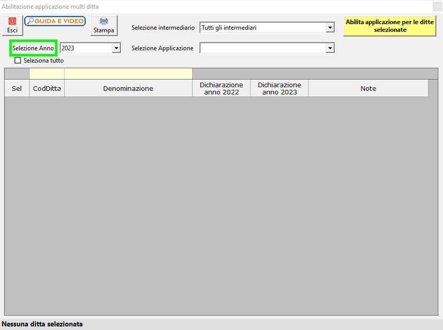Open the Selezione Anno 2023 dropdown
Image resolution: width=443 pixels, height=330 pixels.
tap(116, 48)
